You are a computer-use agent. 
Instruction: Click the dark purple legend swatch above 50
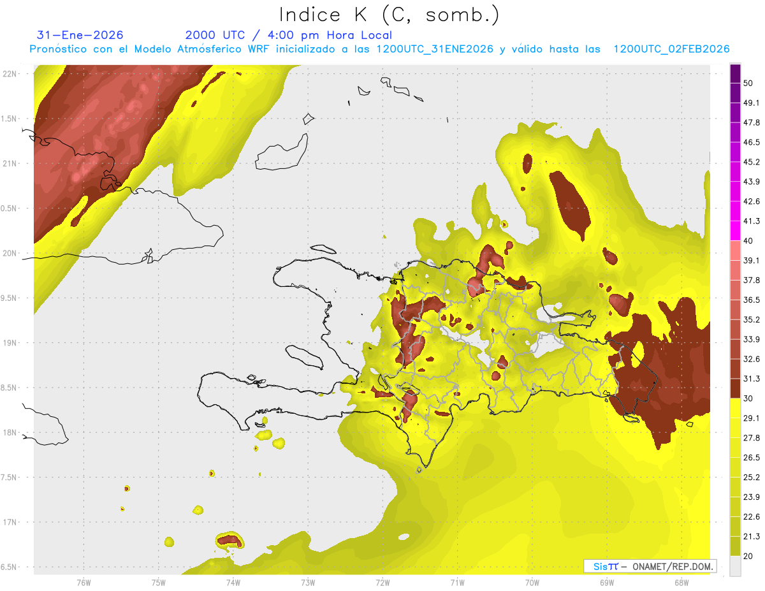[735, 74]
